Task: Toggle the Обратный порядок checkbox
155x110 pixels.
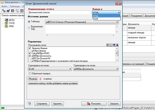Action: click(x=30, y=74)
